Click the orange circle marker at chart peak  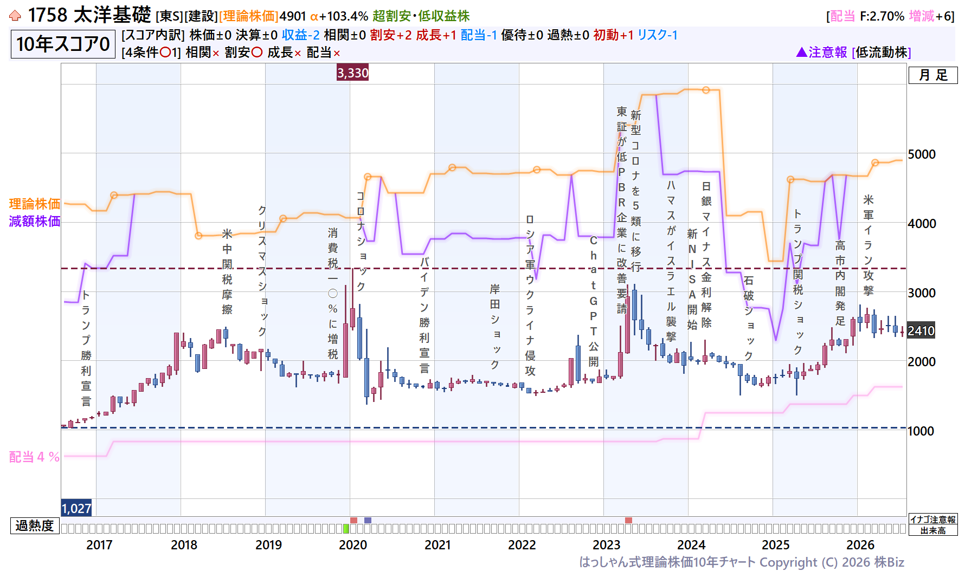coord(706,90)
